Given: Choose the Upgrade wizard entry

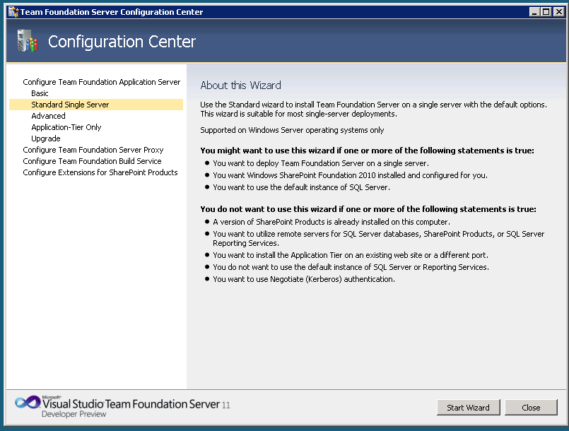Looking at the screenshot, I should [x=46, y=138].
